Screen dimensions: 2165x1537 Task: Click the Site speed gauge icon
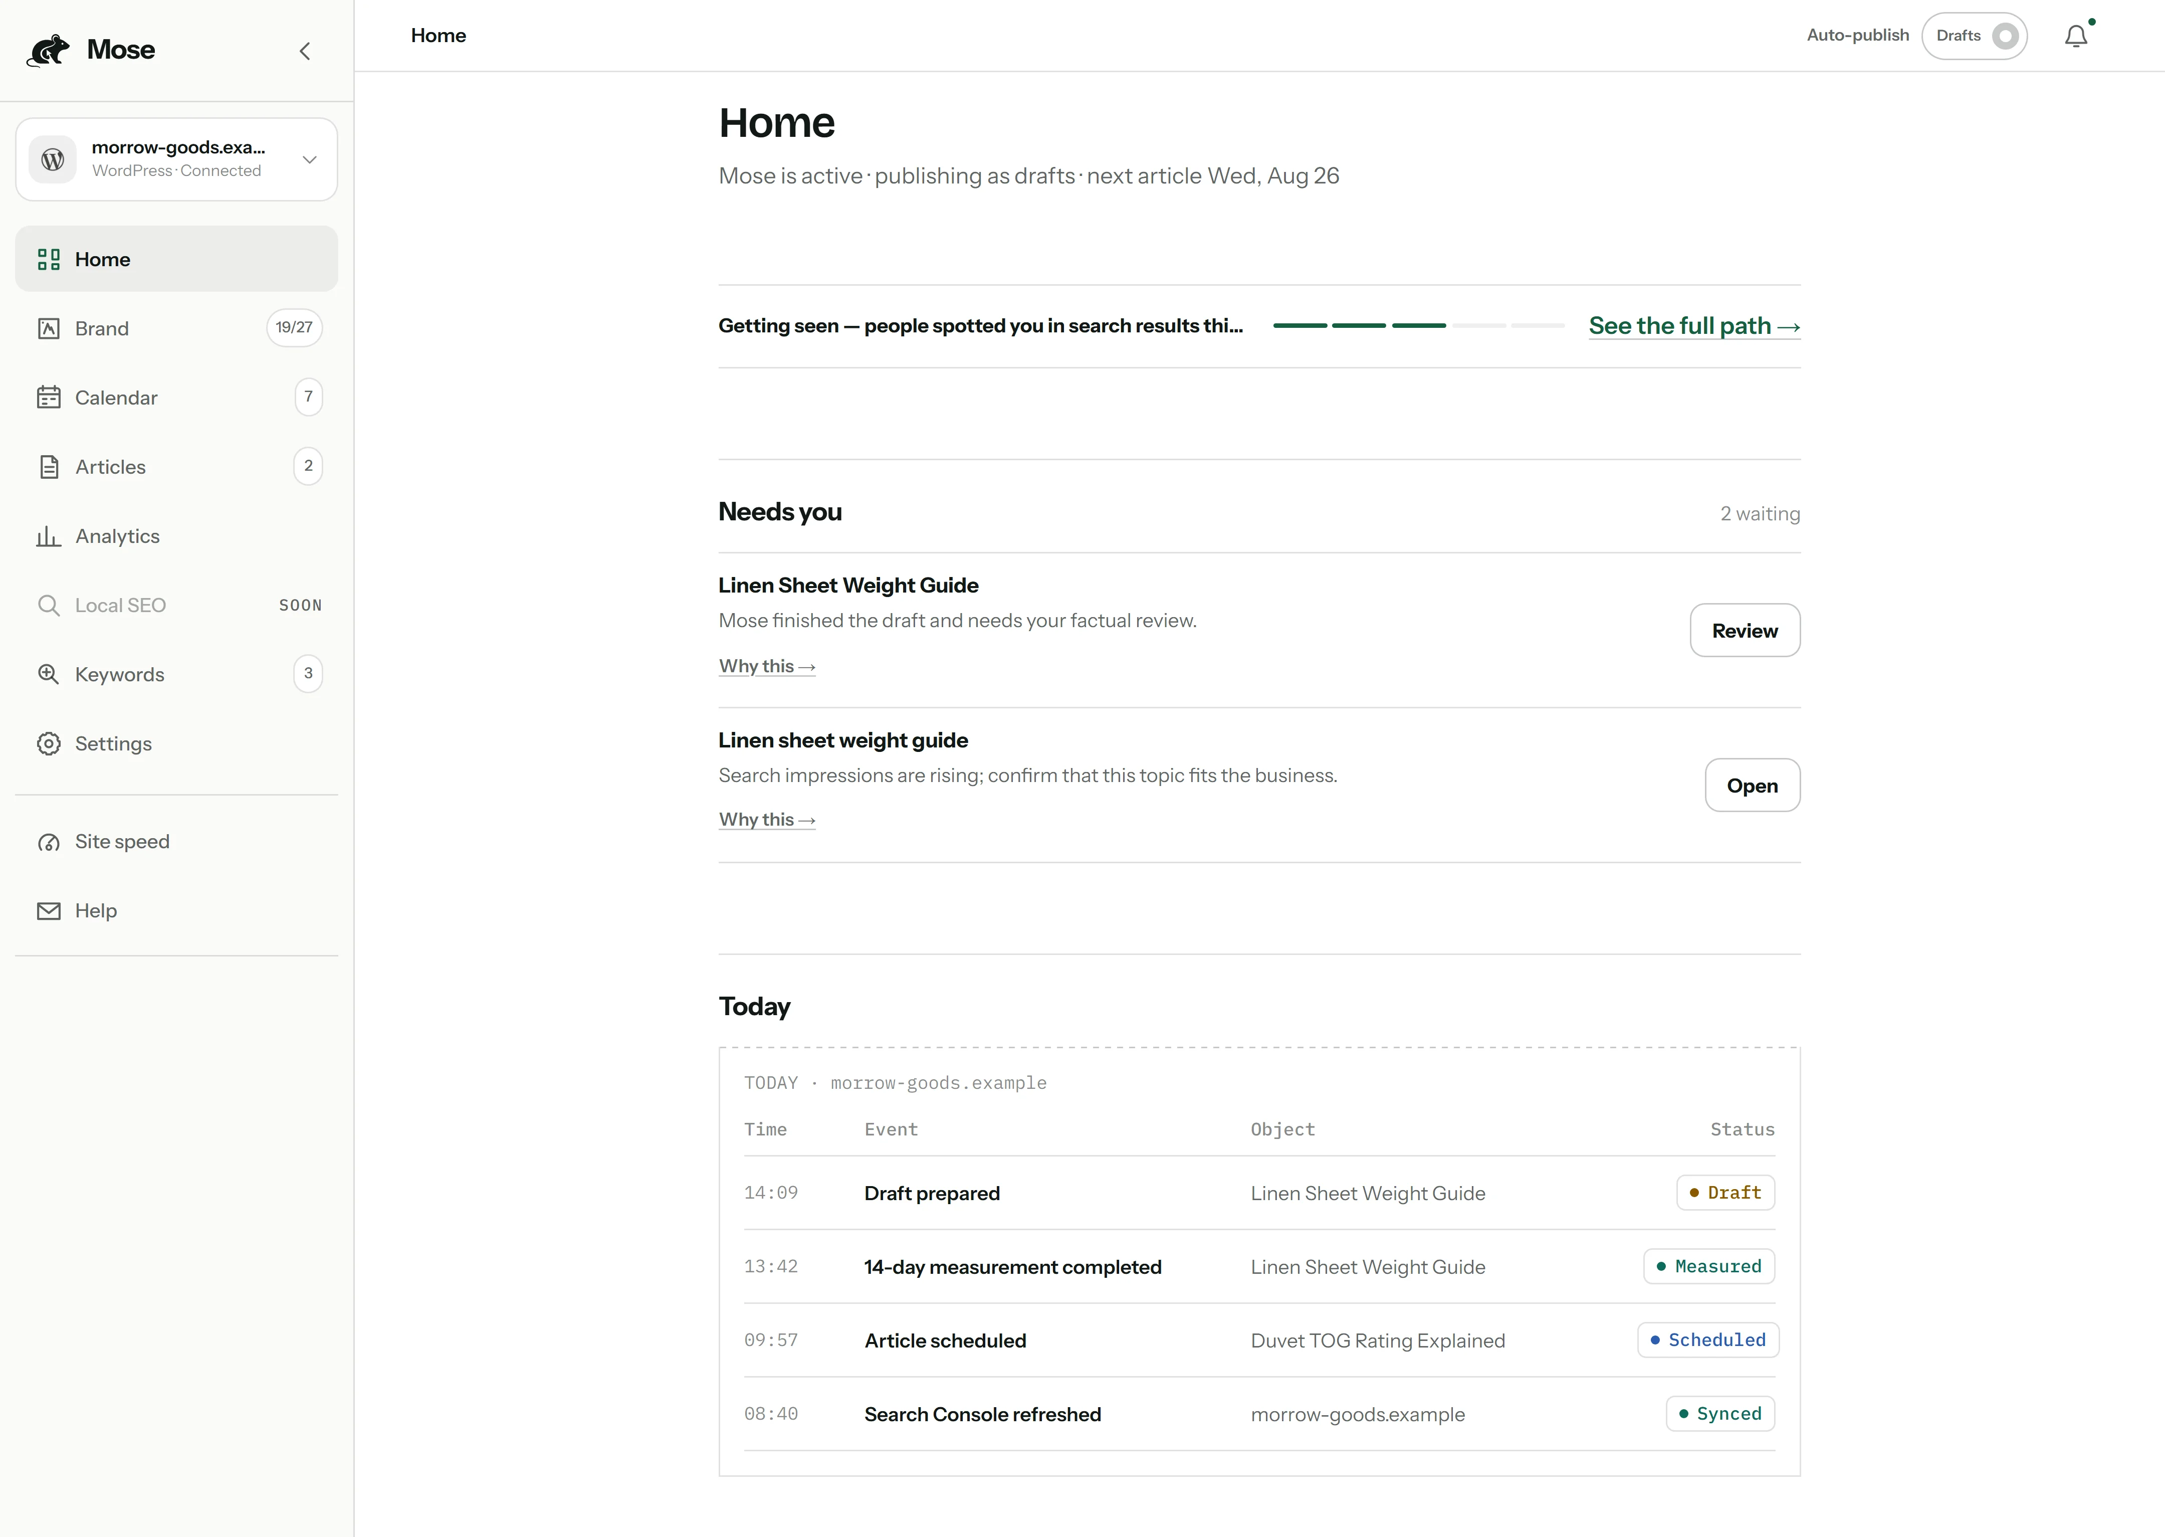(x=49, y=842)
